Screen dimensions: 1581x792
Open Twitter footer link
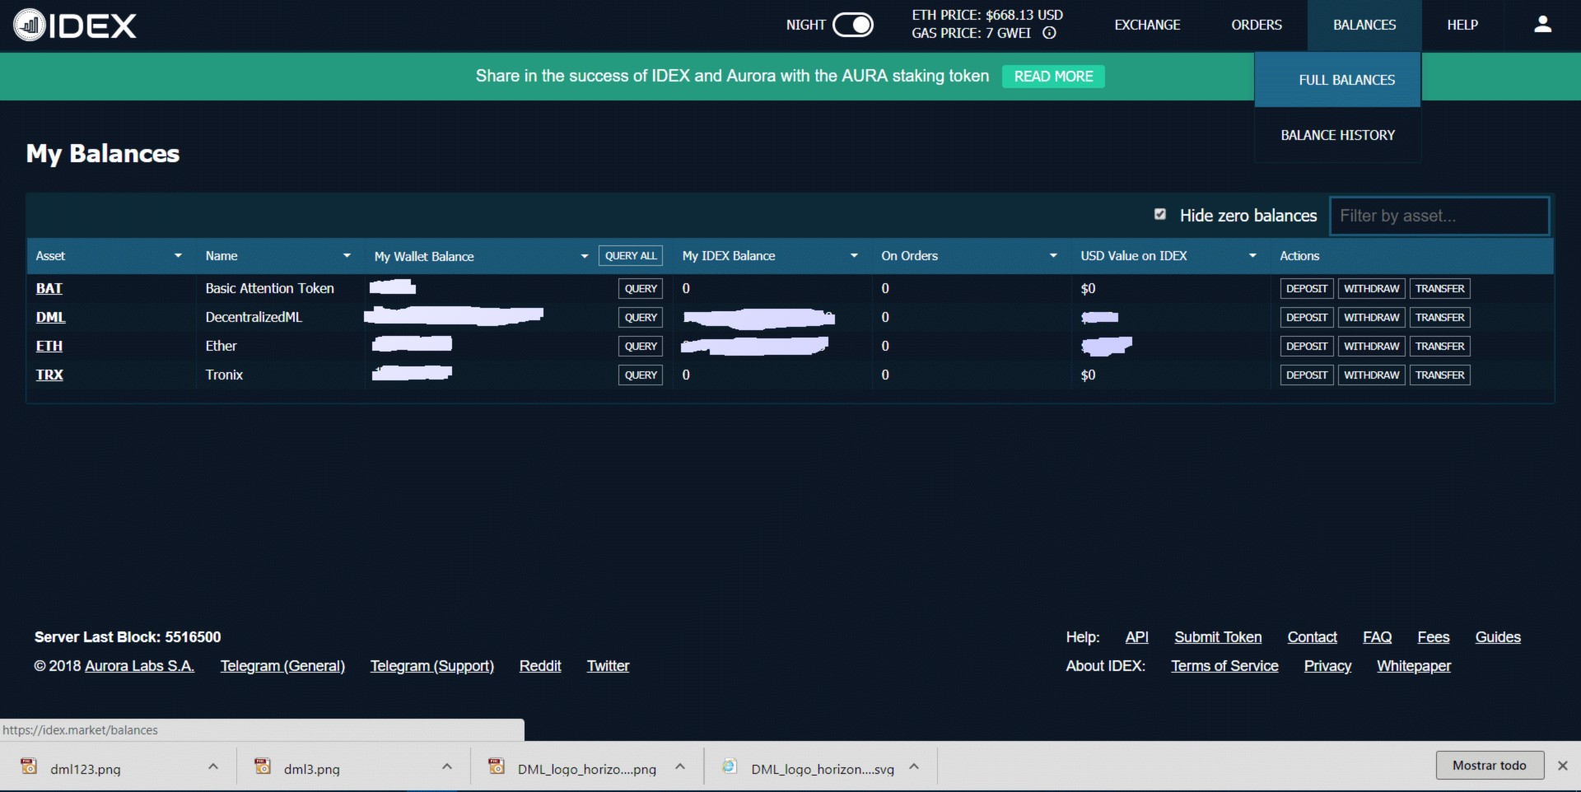point(608,666)
